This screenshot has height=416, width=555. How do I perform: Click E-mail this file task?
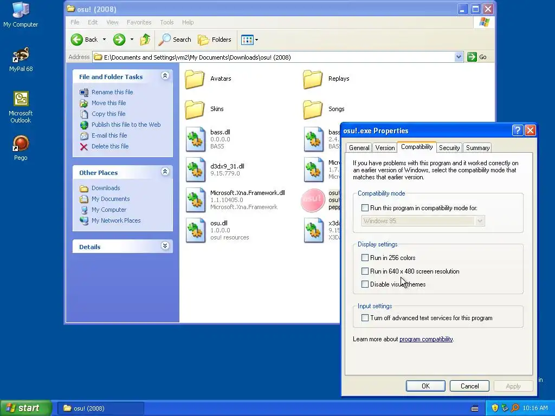tap(109, 135)
